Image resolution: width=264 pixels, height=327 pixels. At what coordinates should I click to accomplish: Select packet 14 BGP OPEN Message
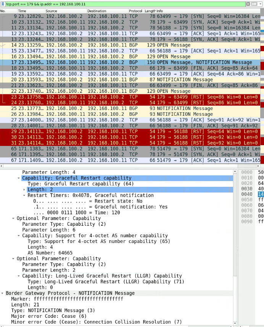(x=130, y=45)
